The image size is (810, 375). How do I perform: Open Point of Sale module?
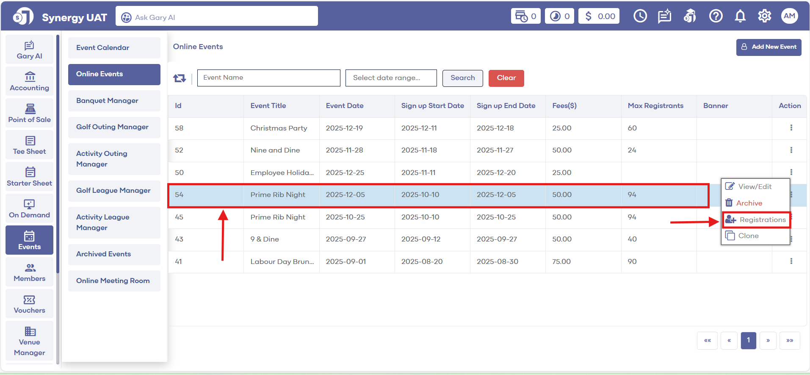click(30, 114)
